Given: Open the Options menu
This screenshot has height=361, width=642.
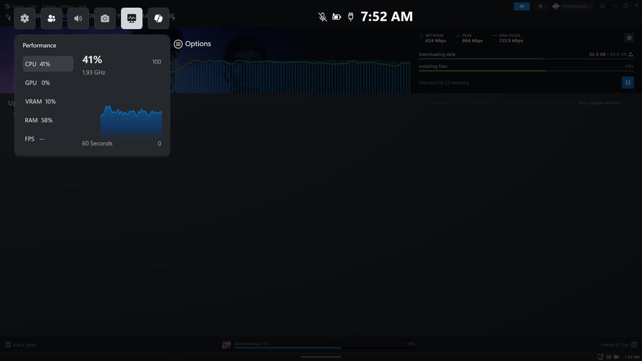Looking at the screenshot, I should coord(193,44).
